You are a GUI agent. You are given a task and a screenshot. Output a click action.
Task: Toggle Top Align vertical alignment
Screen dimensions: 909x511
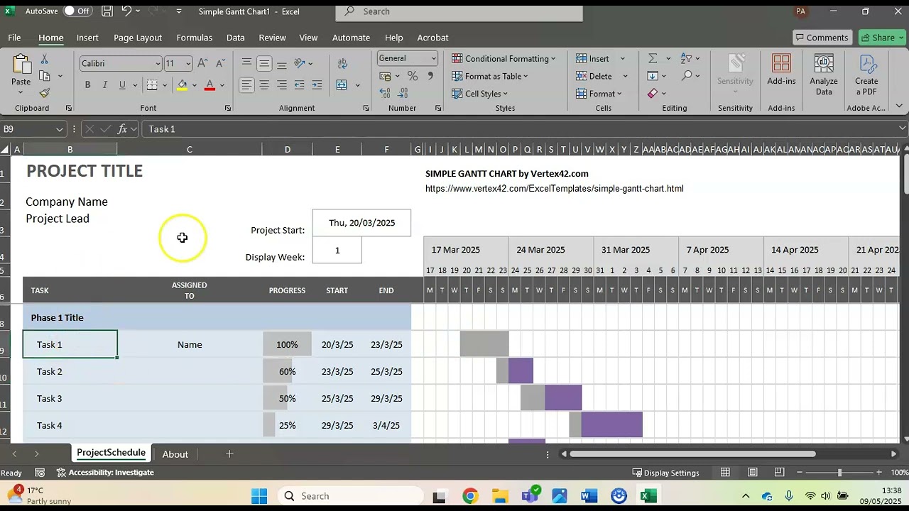pos(246,63)
